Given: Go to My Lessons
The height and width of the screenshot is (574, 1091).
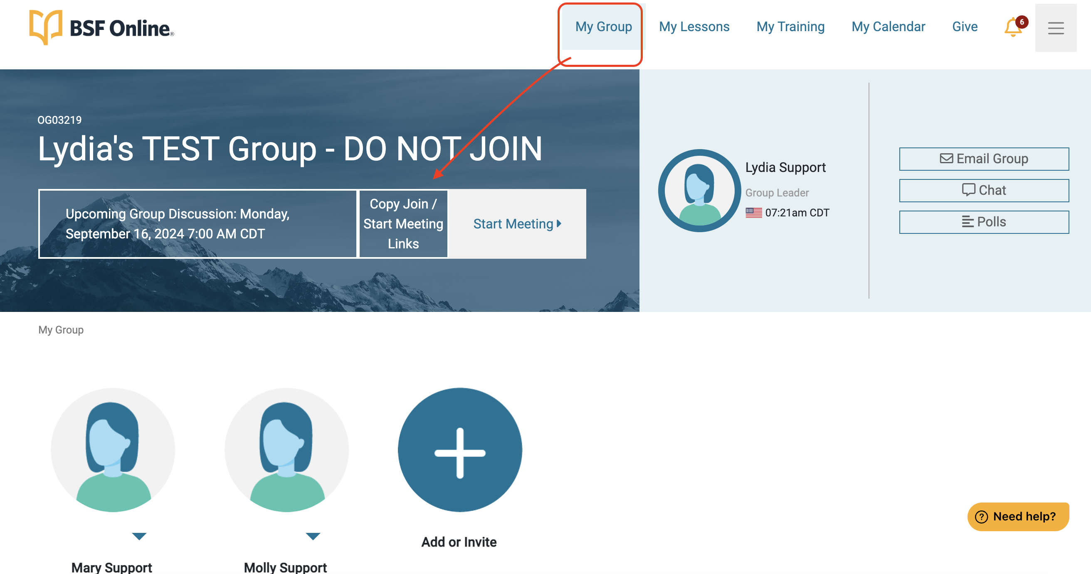Looking at the screenshot, I should coord(694,27).
